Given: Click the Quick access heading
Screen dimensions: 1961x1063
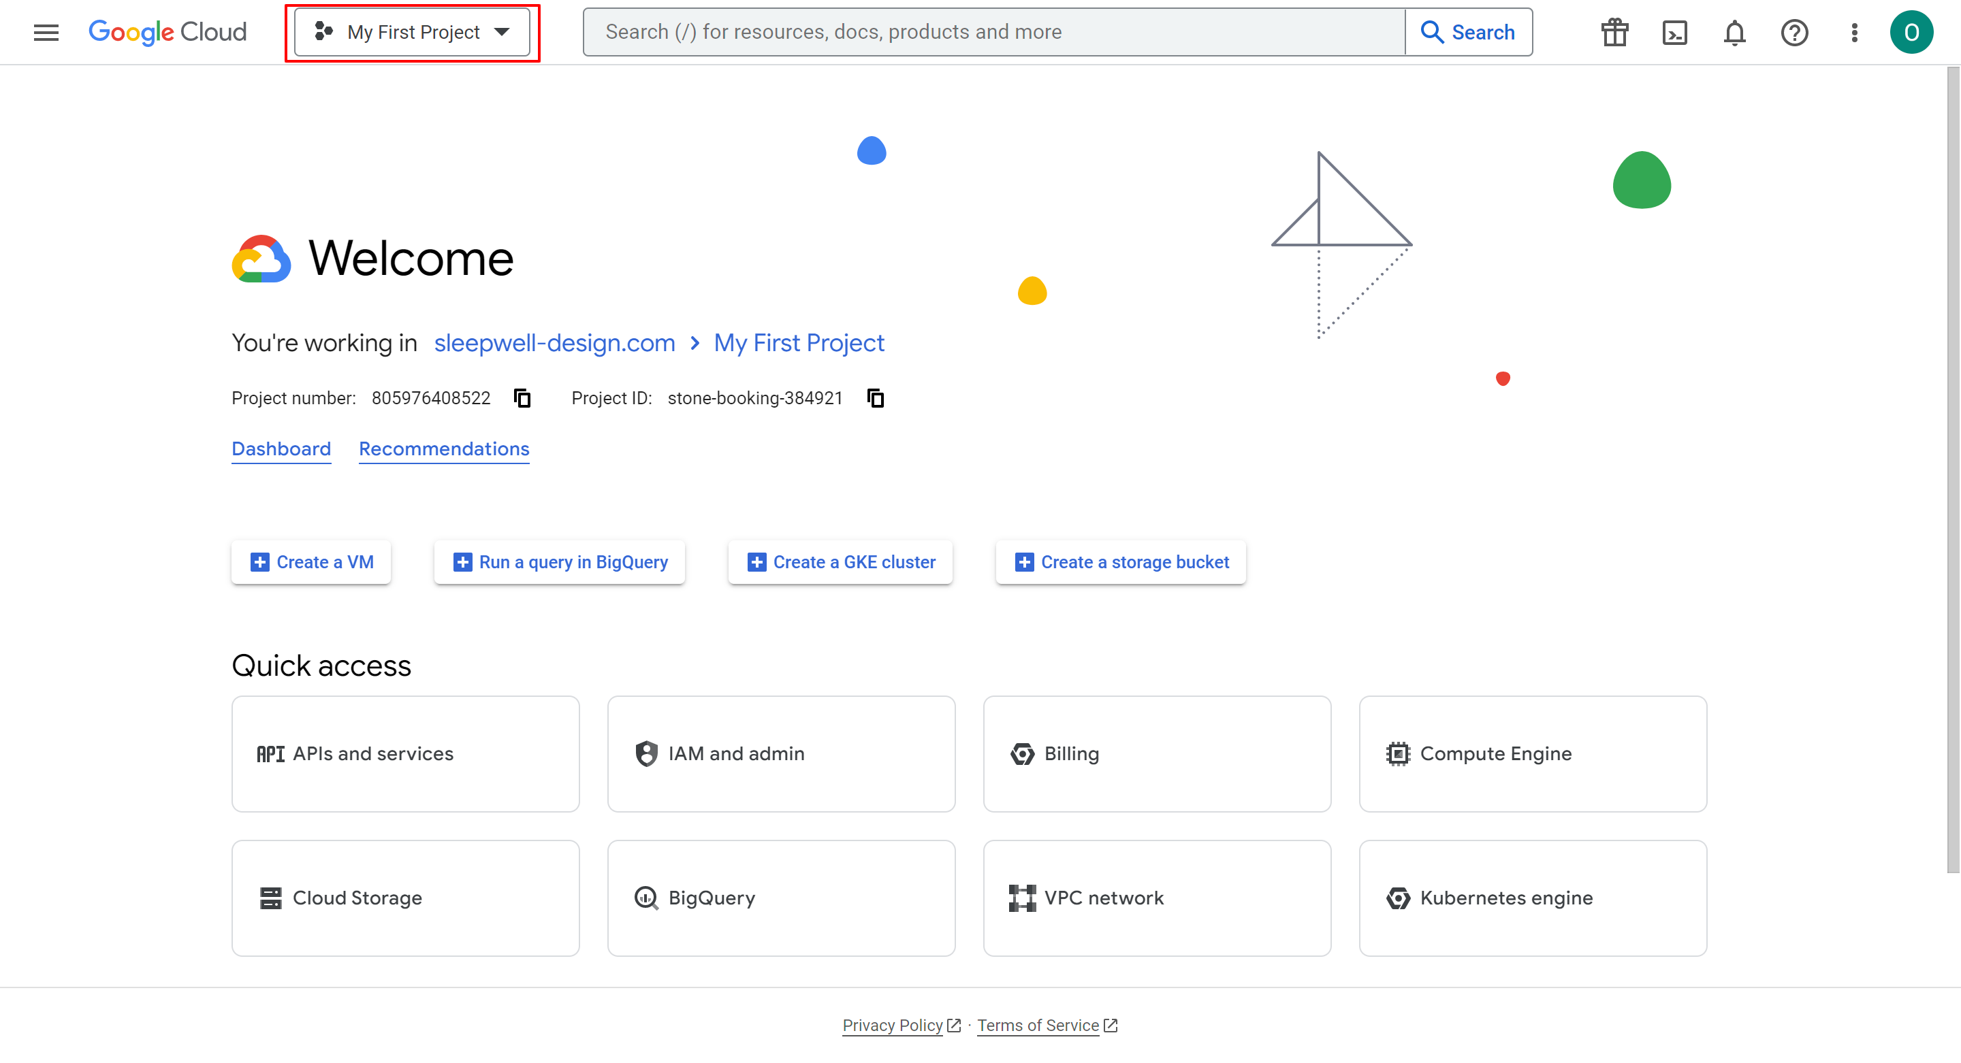Looking at the screenshot, I should click(321, 665).
